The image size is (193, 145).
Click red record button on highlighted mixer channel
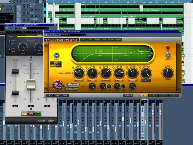click(142, 138)
